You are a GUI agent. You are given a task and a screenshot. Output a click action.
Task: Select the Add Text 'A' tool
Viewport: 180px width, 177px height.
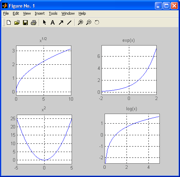click(52, 22)
